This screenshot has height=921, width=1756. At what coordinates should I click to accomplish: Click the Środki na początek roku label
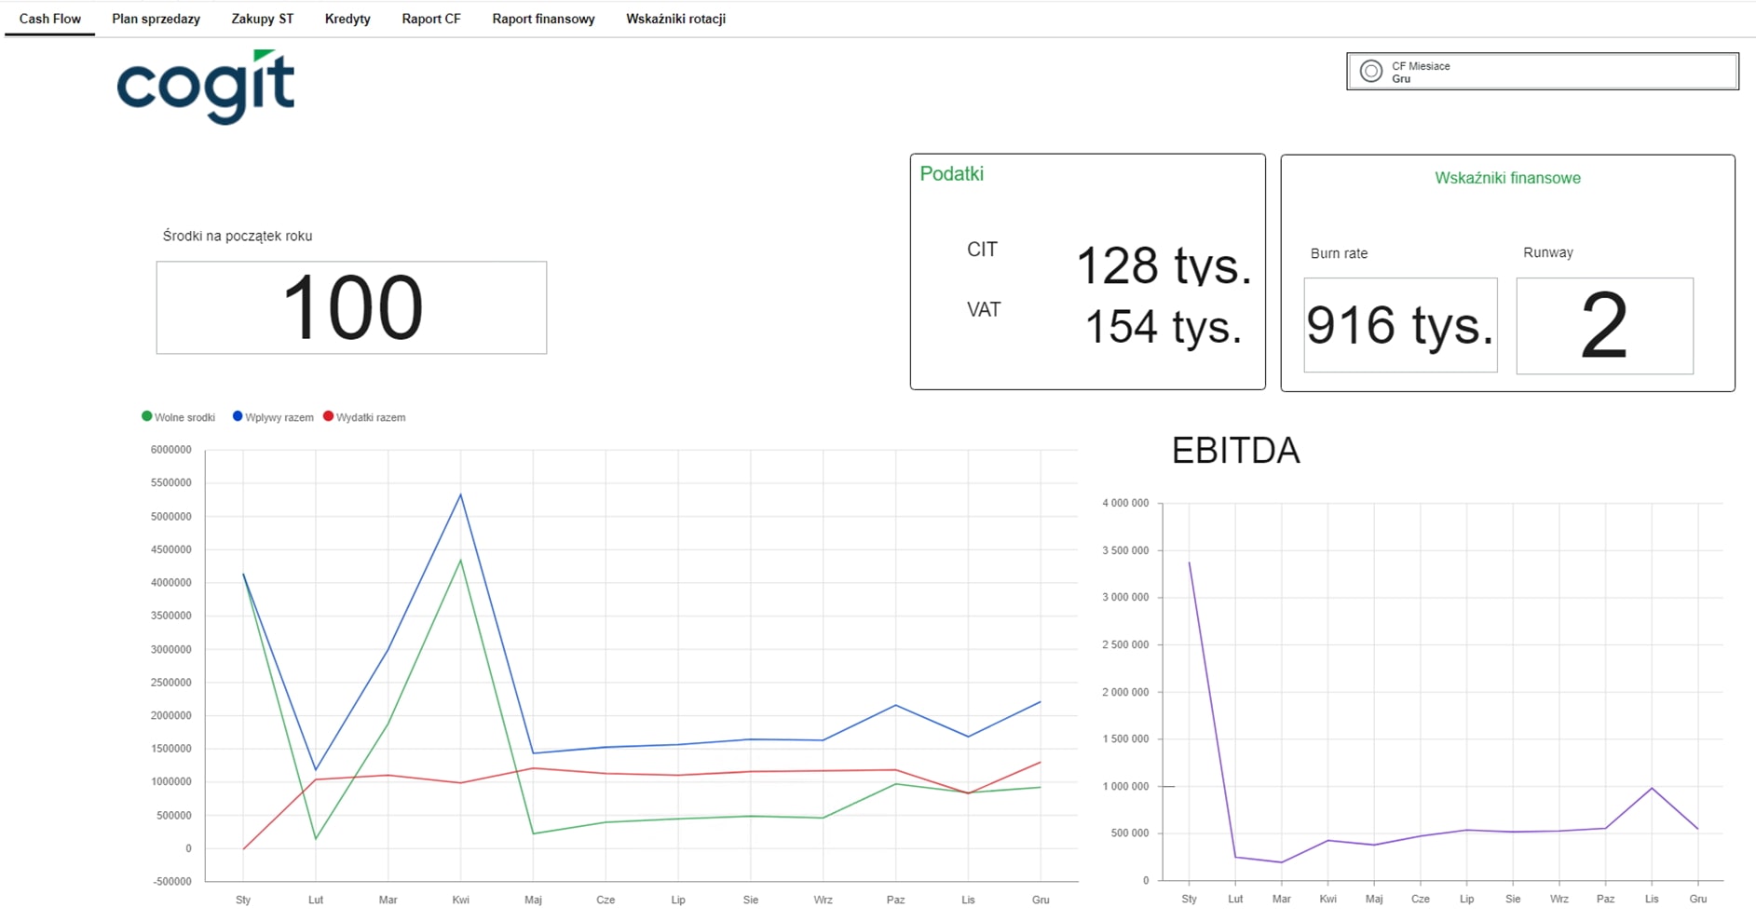click(238, 236)
